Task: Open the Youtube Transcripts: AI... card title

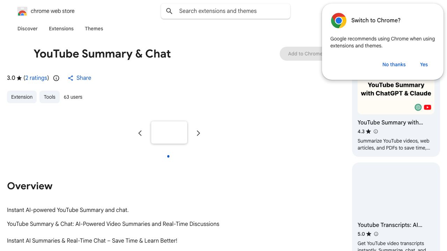Action: click(x=390, y=225)
